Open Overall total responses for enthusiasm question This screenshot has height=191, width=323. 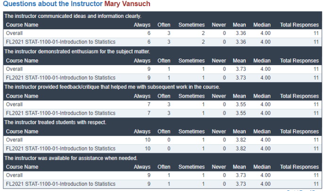316,69
